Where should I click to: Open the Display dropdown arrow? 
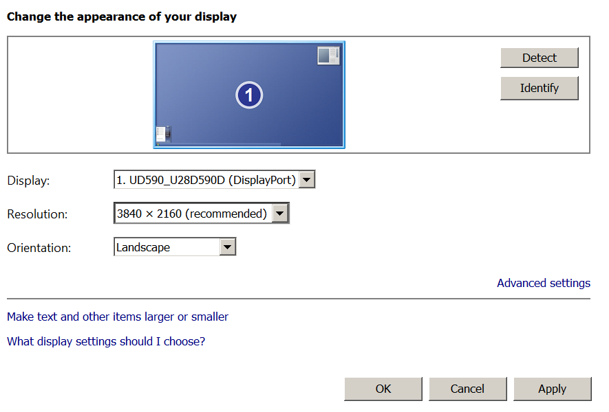(x=306, y=180)
